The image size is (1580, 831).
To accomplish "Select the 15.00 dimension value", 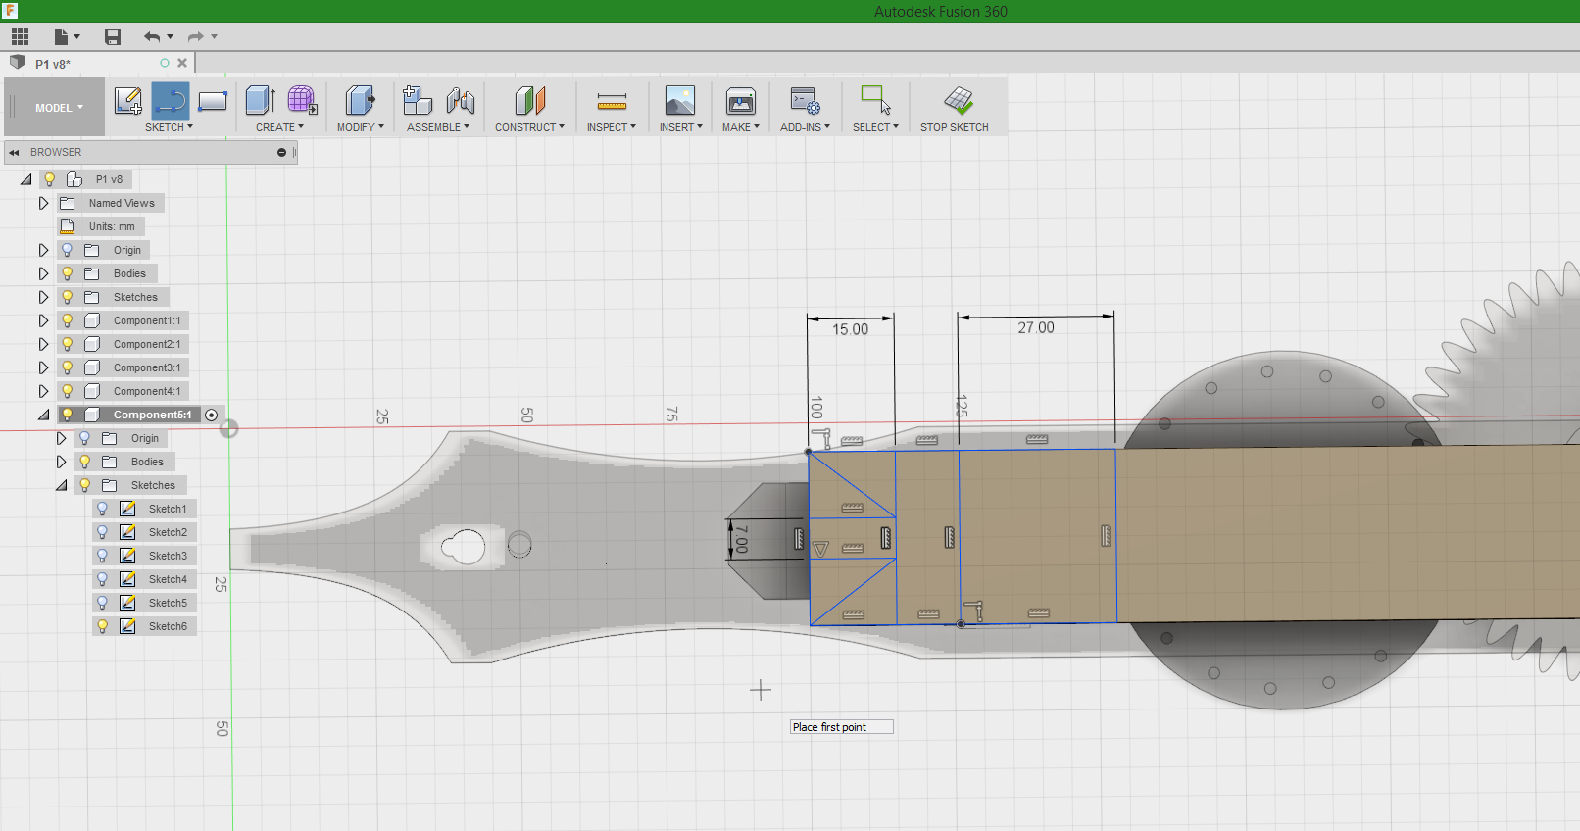I will tap(850, 329).
